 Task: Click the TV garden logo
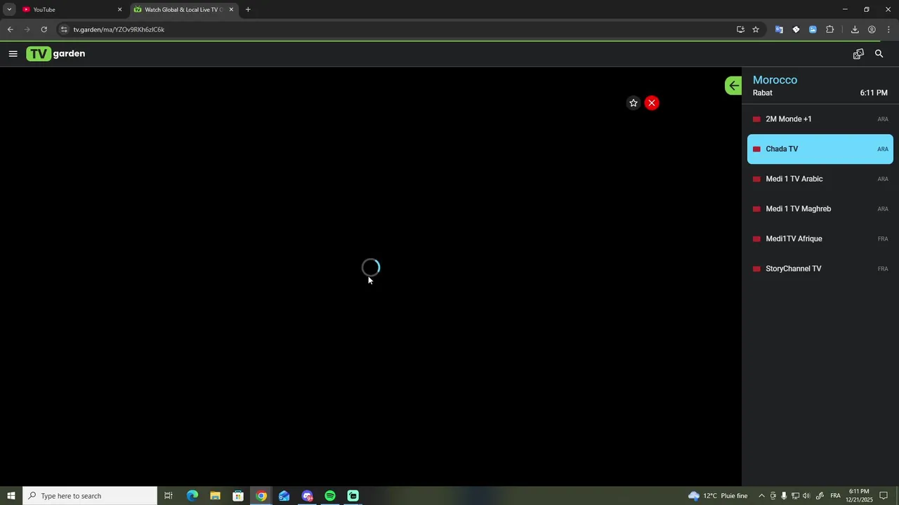click(55, 54)
